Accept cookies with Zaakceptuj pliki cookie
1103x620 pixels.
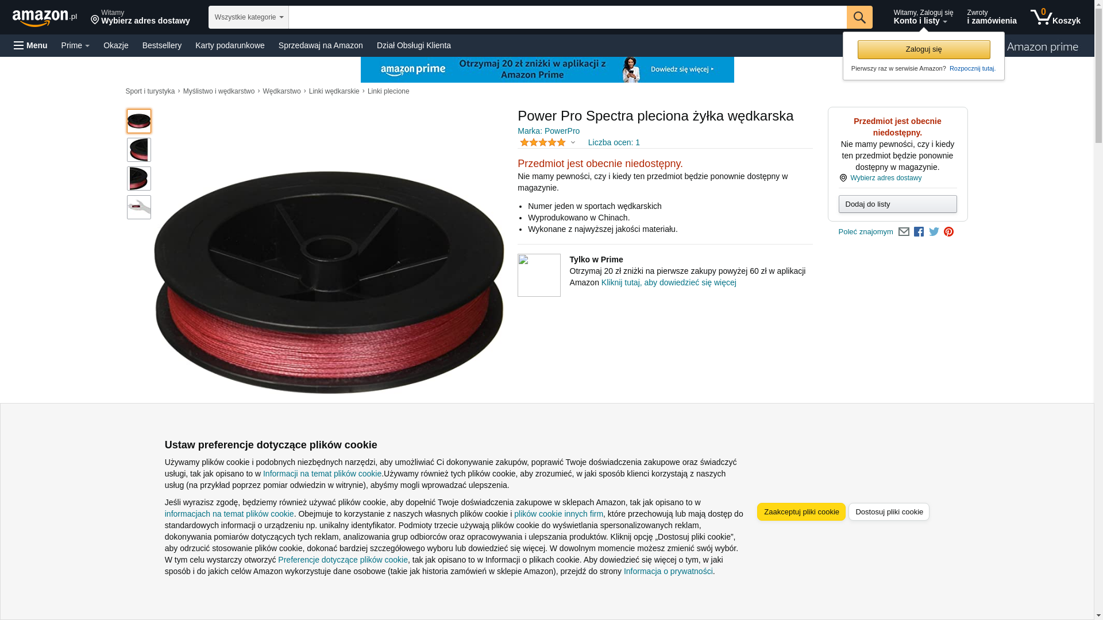(x=801, y=512)
